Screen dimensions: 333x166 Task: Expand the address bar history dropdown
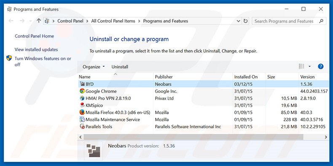tap(238, 21)
